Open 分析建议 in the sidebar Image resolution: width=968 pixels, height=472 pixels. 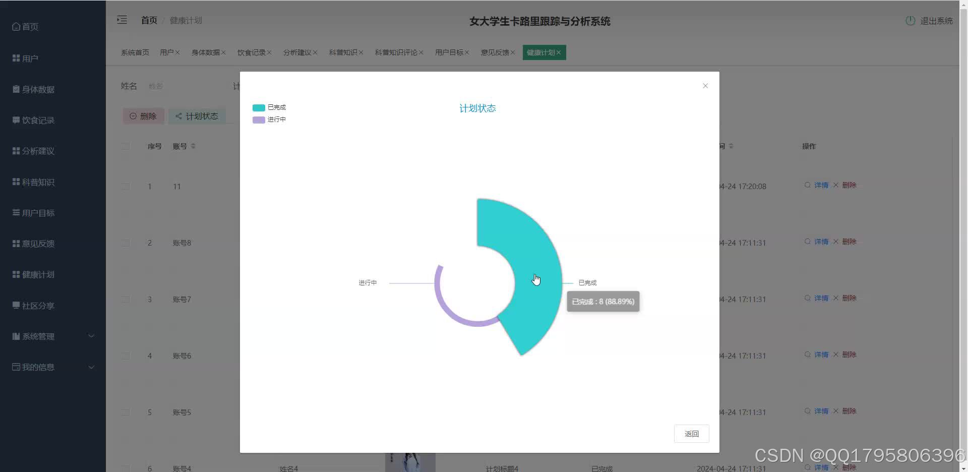coord(53,151)
